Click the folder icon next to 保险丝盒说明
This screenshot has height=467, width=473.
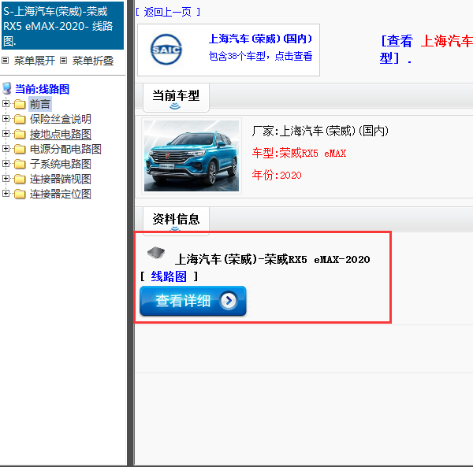tap(20, 120)
